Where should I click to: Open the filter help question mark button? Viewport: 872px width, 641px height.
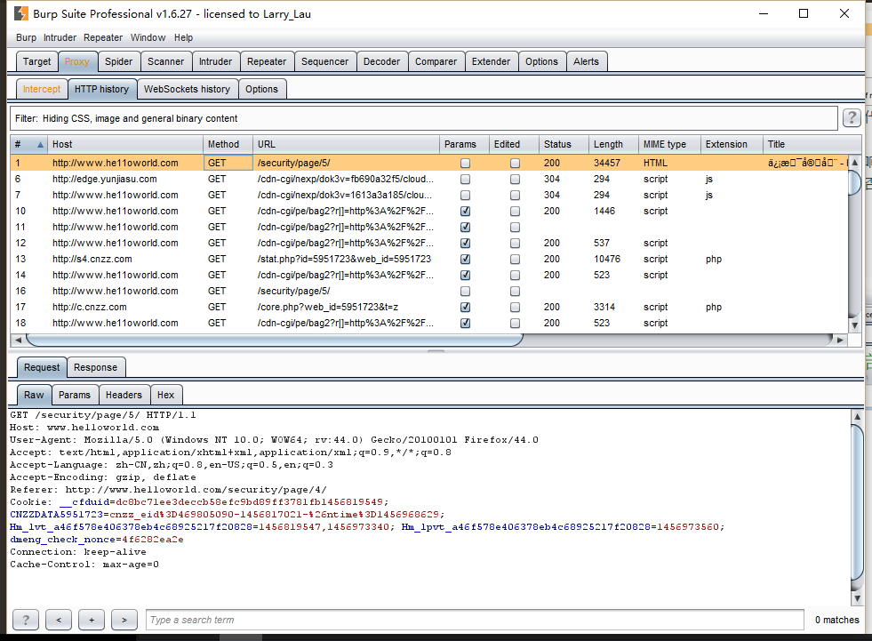pyautogui.click(x=852, y=118)
